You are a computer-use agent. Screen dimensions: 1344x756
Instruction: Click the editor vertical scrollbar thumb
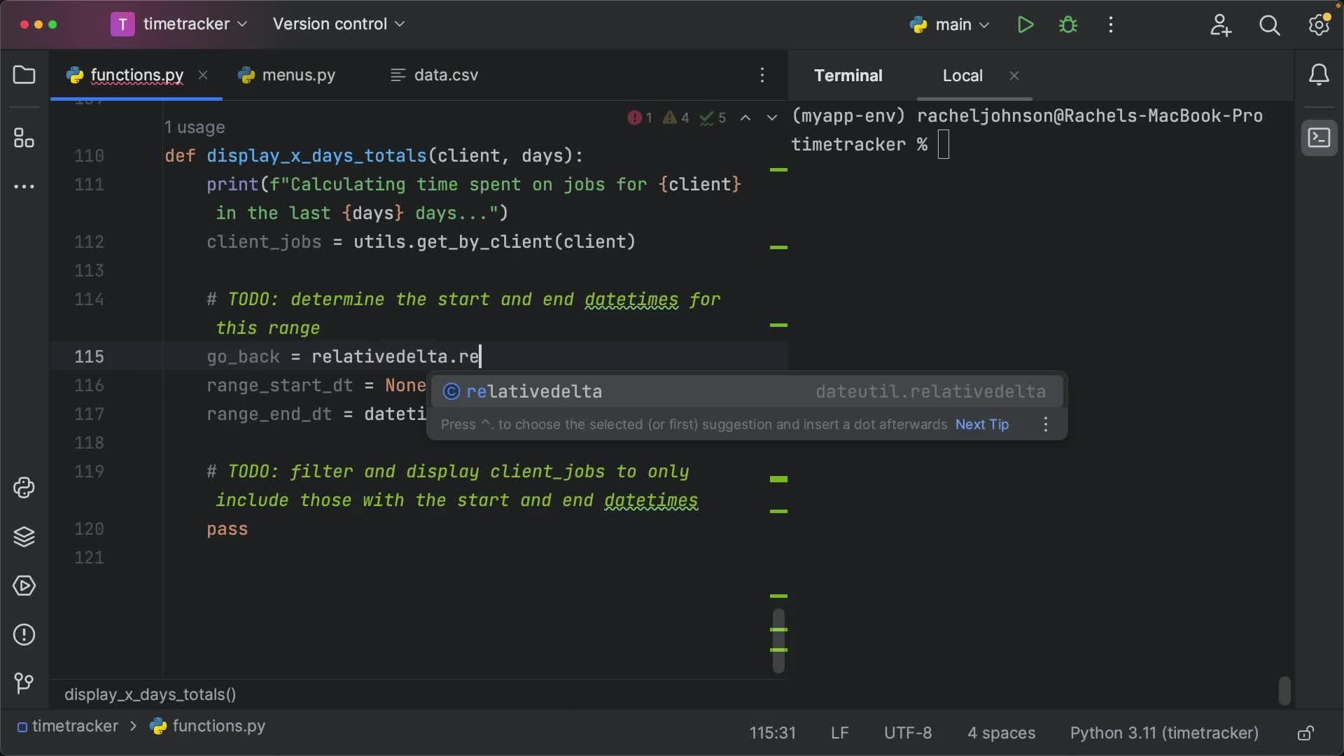(778, 640)
